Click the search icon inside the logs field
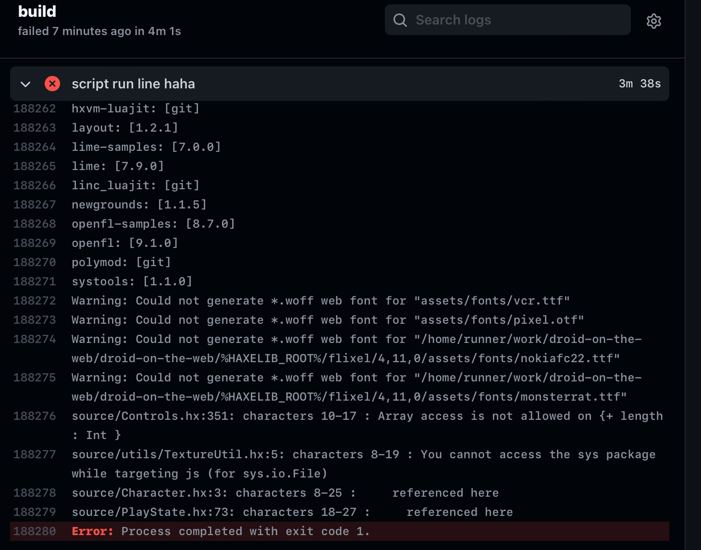Image resolution: width=701 pixels, height=550 pixels. pyautogui.click(x=400, y=20)
